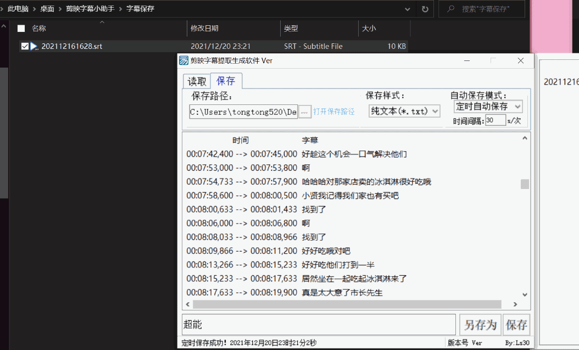The image size is (579, 350).
Task: Click the 202112161628.srt file icon
Action: [34, 47]
